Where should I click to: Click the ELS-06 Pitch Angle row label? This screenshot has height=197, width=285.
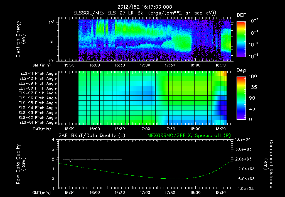[38, 98]
